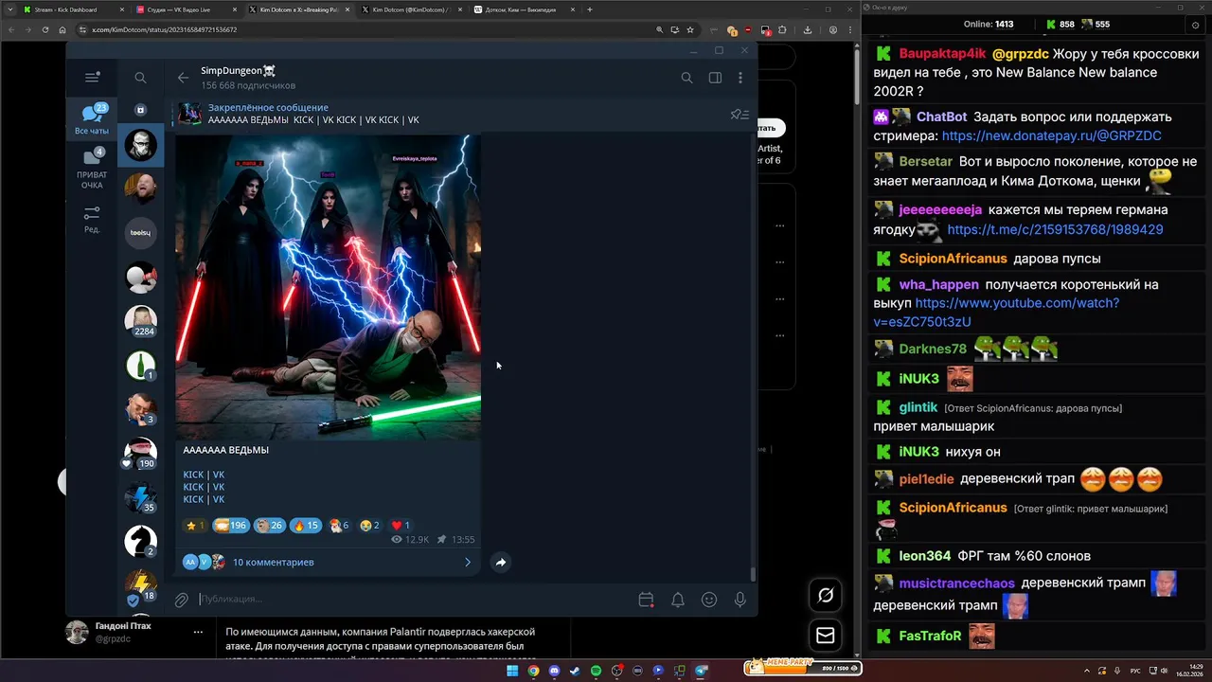Click the search icon in the Telegram sidebar
Viewport: 1212px width, 682px height.
click(140, 78)
